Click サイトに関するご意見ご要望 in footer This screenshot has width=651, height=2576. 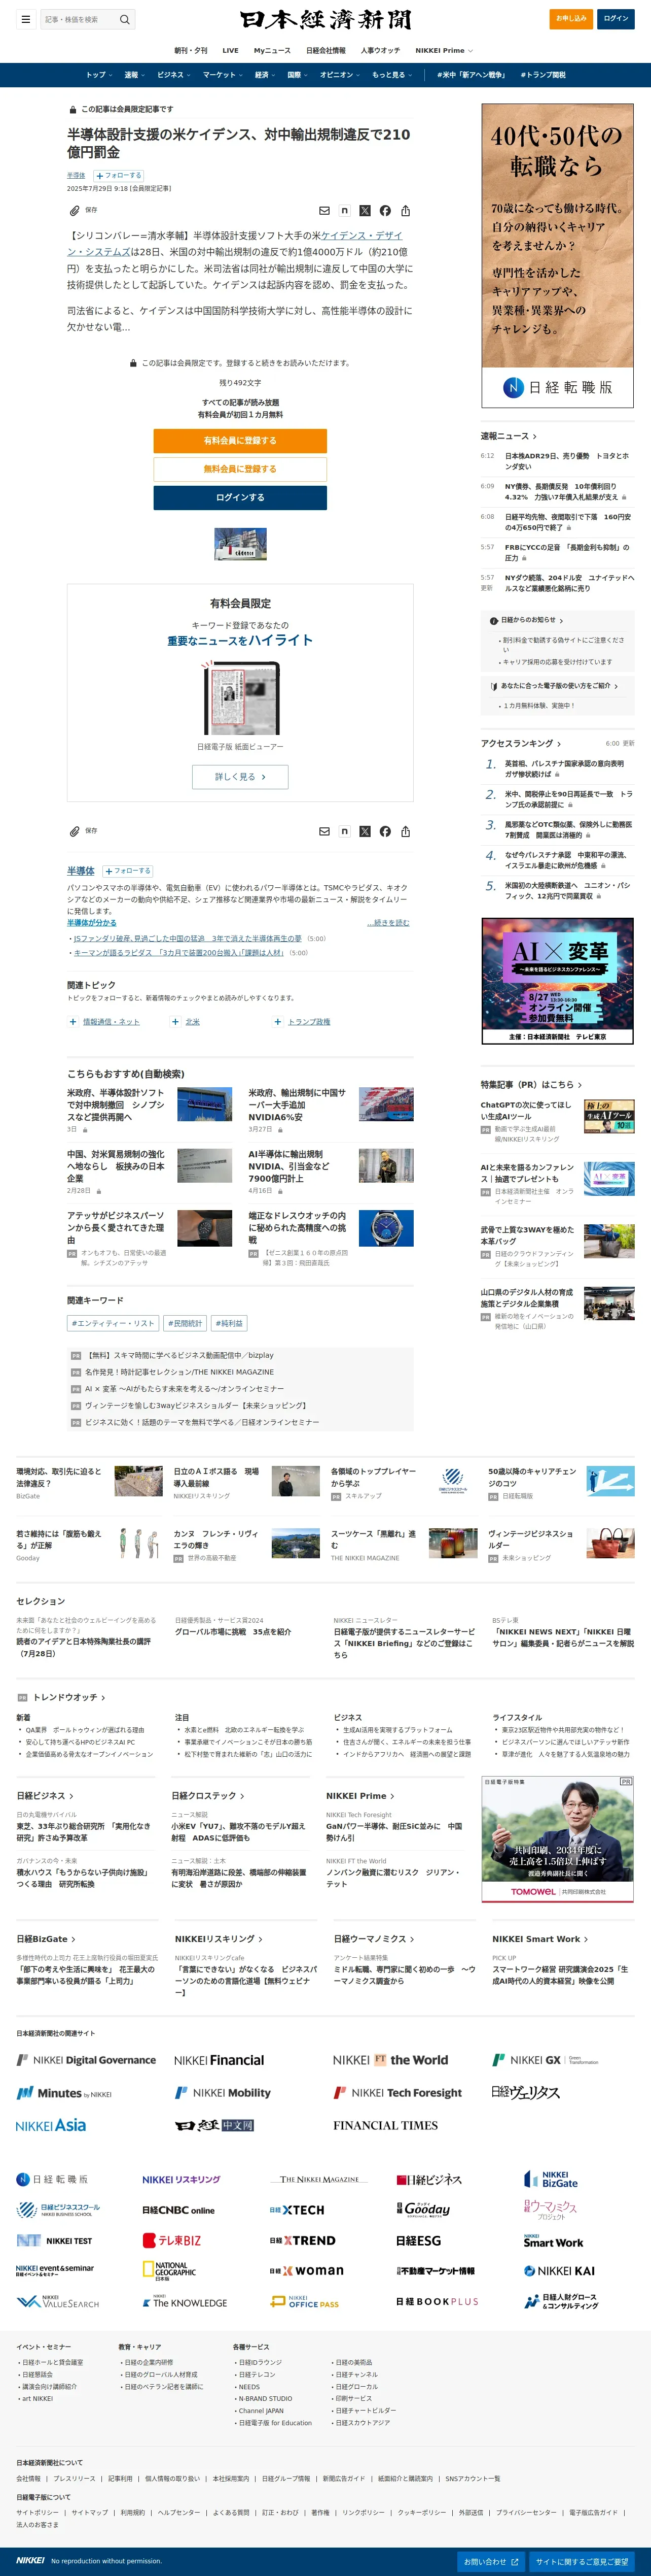[x=581, y=2562]
